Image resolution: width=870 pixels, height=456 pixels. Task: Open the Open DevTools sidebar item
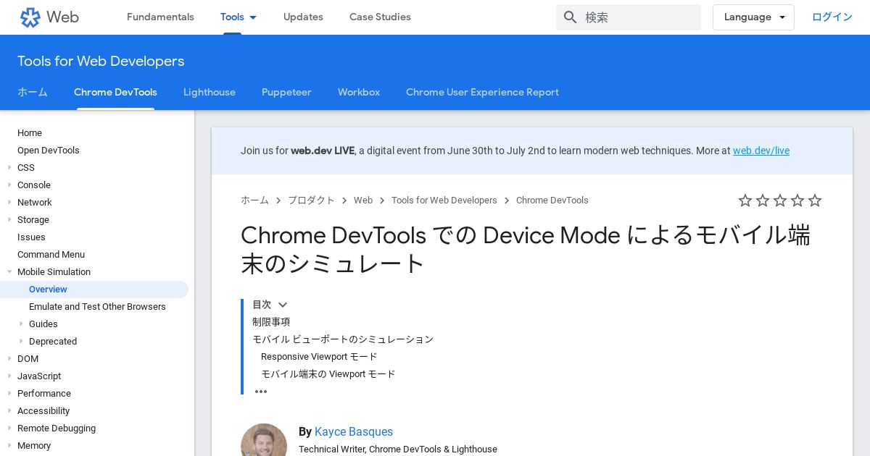click(x=49, y=151)
